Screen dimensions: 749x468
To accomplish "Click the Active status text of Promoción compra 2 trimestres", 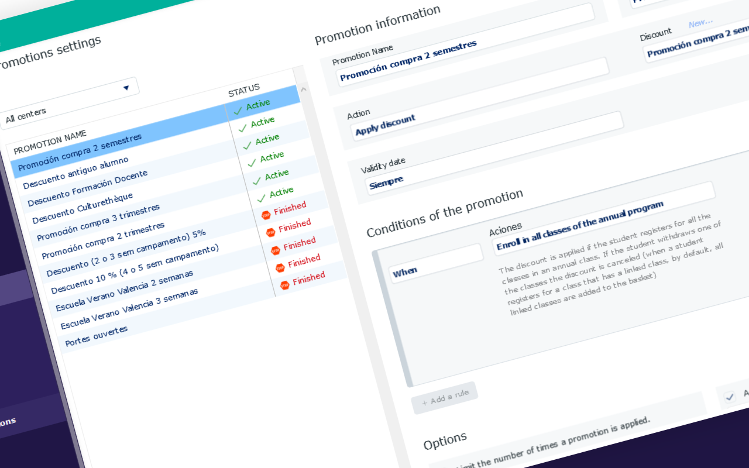I will coord(281,191).
